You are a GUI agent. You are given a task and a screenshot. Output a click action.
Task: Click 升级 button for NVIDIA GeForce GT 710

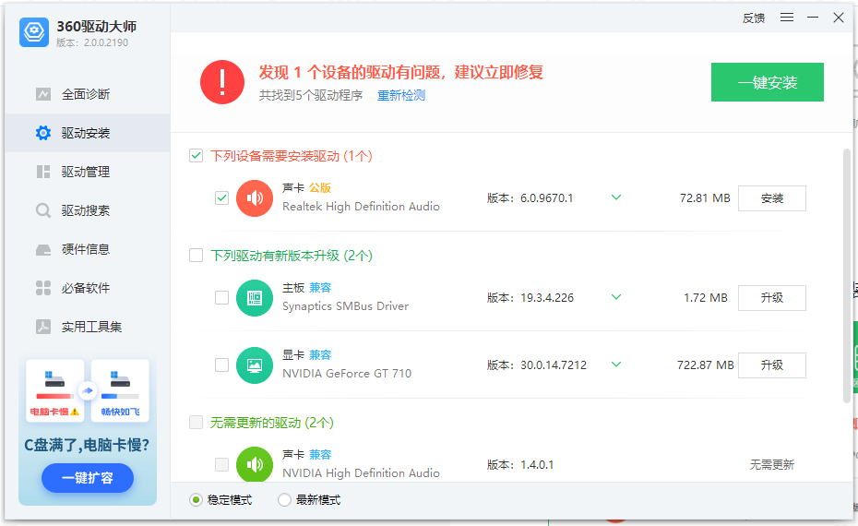(x=771, y=365)
